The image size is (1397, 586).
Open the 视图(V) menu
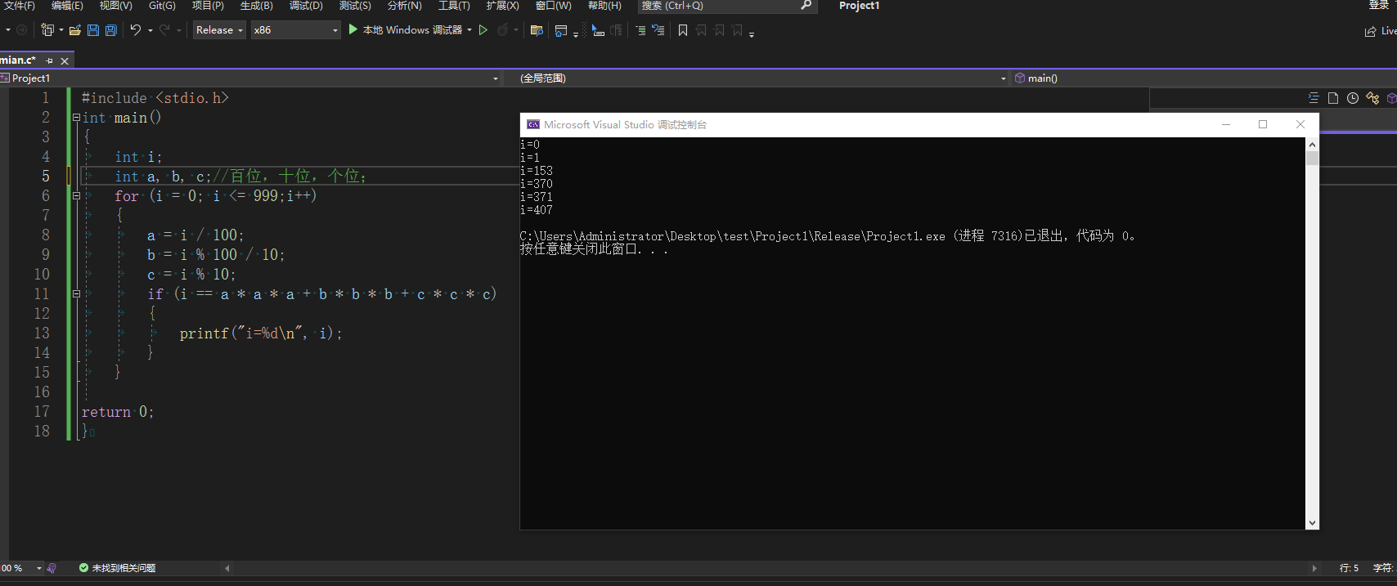115,6
